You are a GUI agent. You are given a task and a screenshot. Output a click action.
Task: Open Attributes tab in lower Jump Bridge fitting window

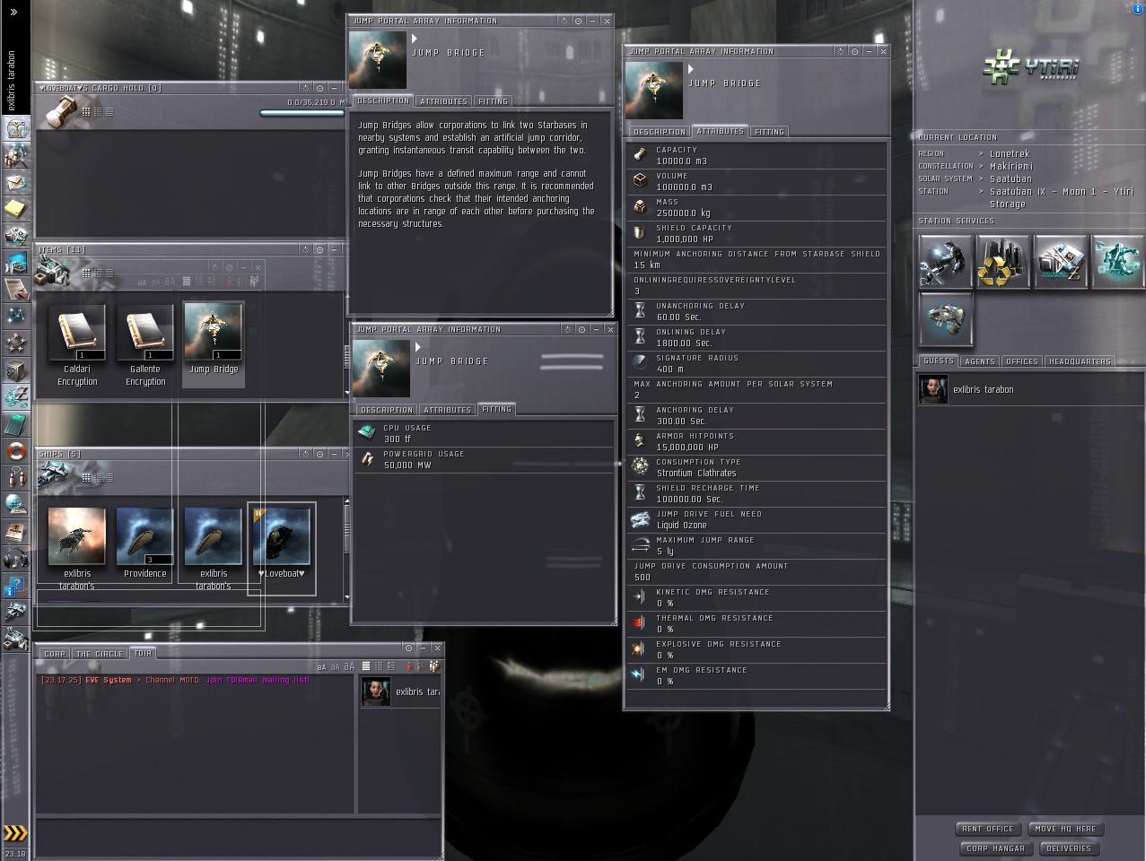(447, 410)
